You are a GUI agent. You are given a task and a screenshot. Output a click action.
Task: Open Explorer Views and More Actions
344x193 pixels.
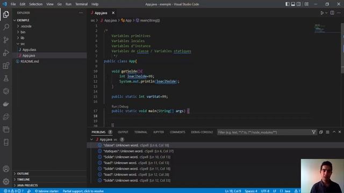pyautogui.click(x=81, y=13)
